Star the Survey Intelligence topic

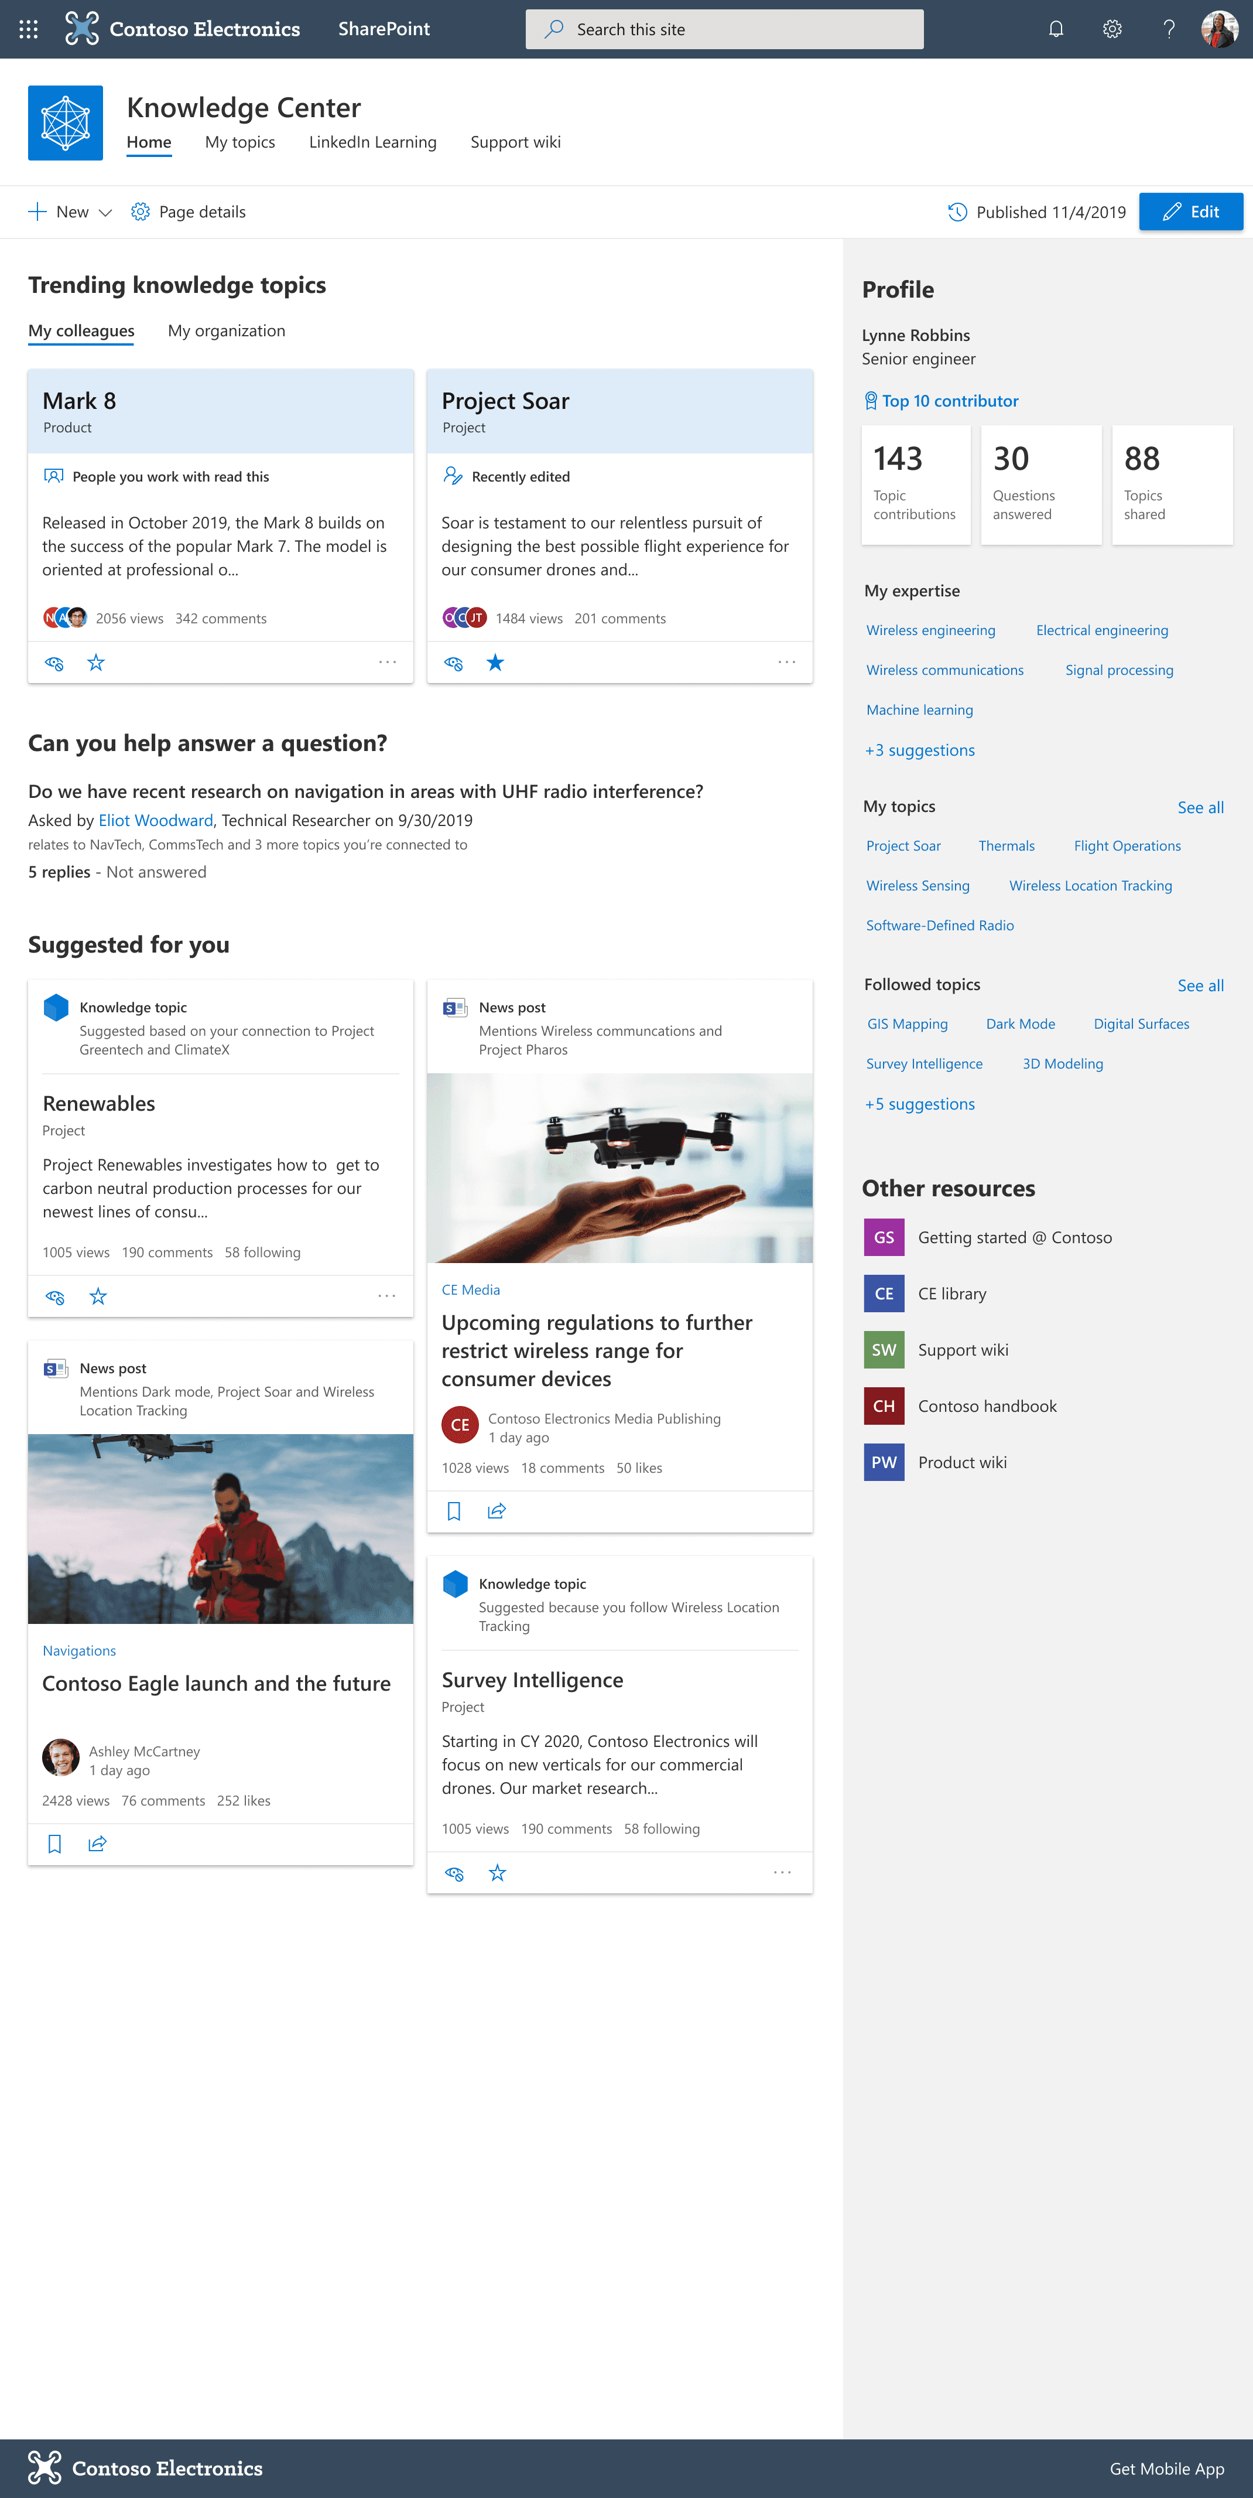point(497,1872)
